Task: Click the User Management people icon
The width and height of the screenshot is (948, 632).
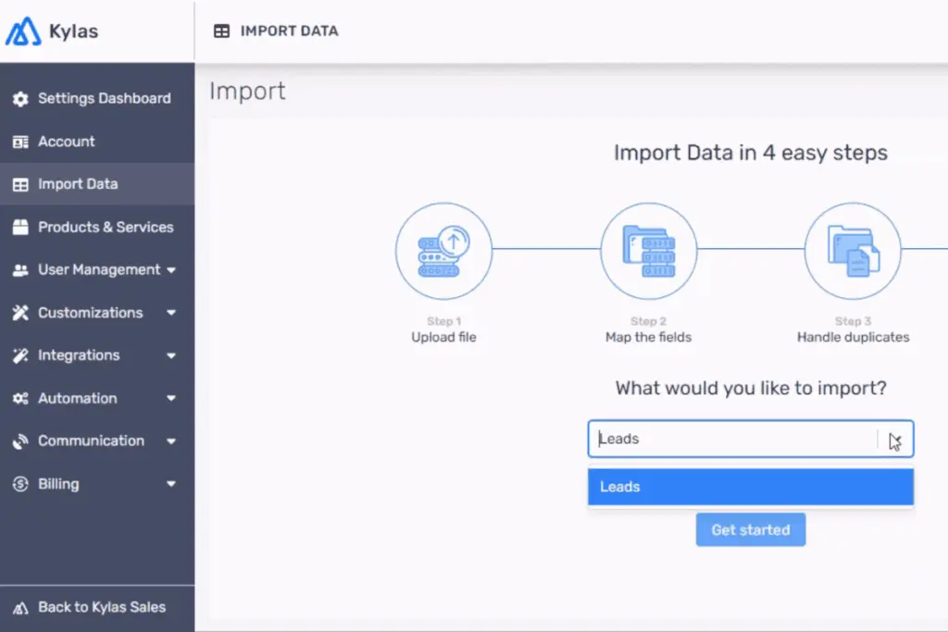Action: 20,270
